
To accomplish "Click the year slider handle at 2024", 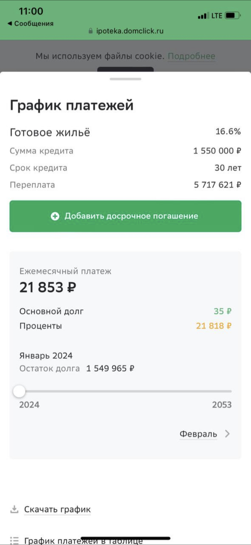I will click(20, 391).
